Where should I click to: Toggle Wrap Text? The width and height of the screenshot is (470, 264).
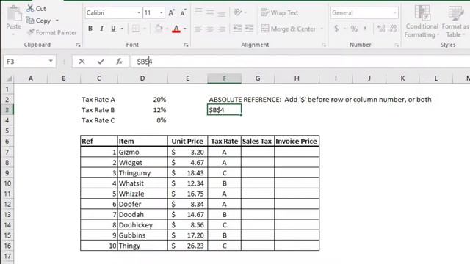279,12
